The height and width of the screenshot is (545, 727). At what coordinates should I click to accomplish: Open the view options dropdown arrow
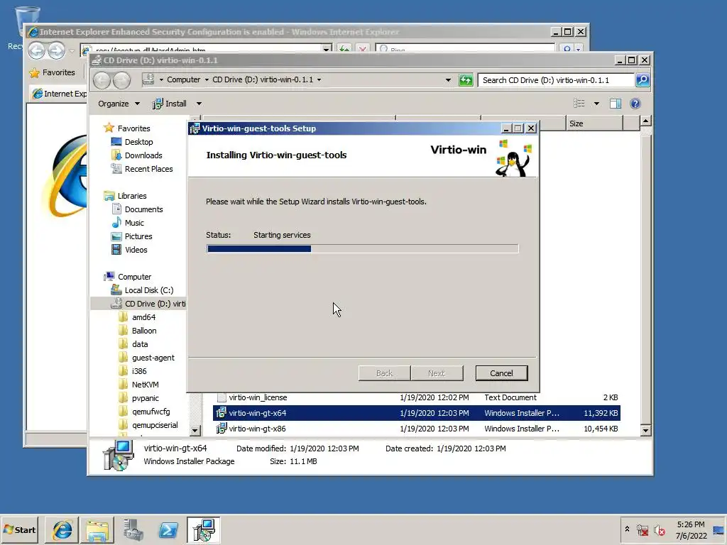[x=596, y=104]
